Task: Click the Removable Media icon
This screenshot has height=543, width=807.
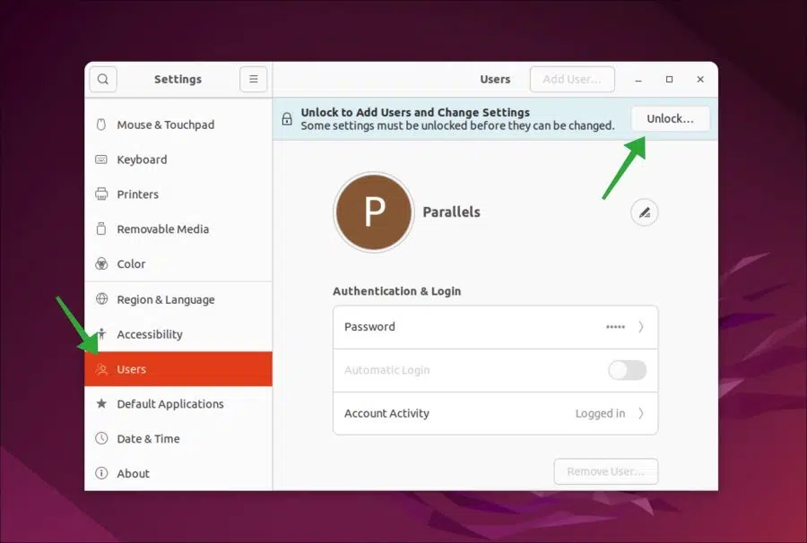Action: (x=101, y=228)
